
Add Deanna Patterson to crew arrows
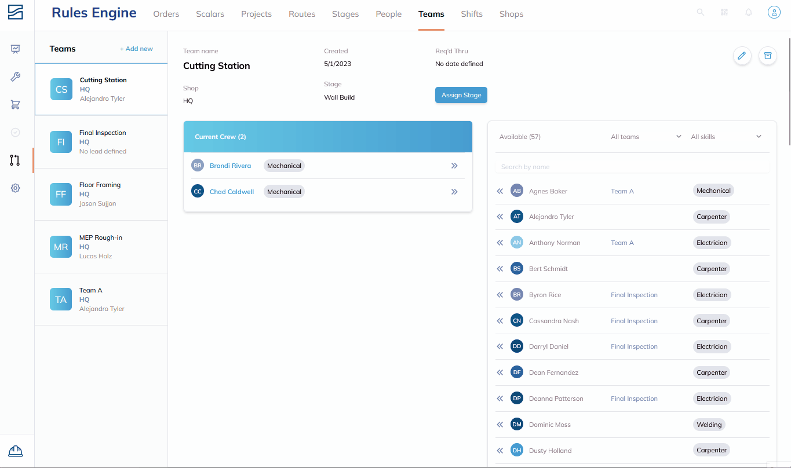point(500,398)
